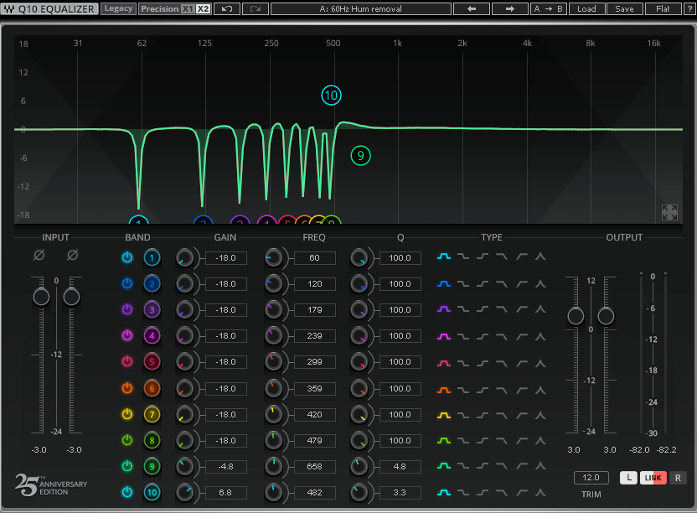Click the TRIM value field 12.0
The image size is (697, 513).
pos(591,478)
